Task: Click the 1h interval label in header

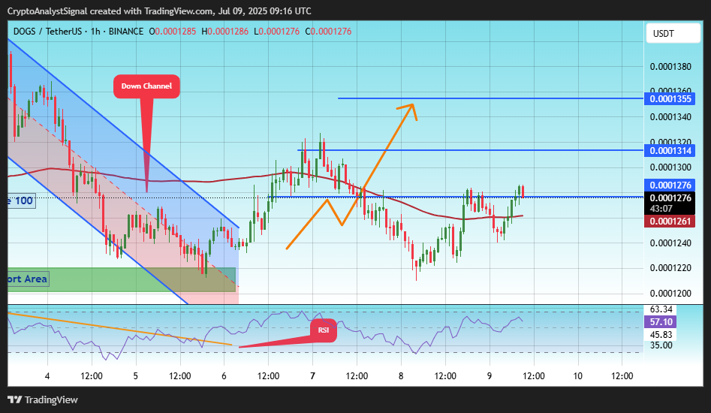Action: pos(95,32)
